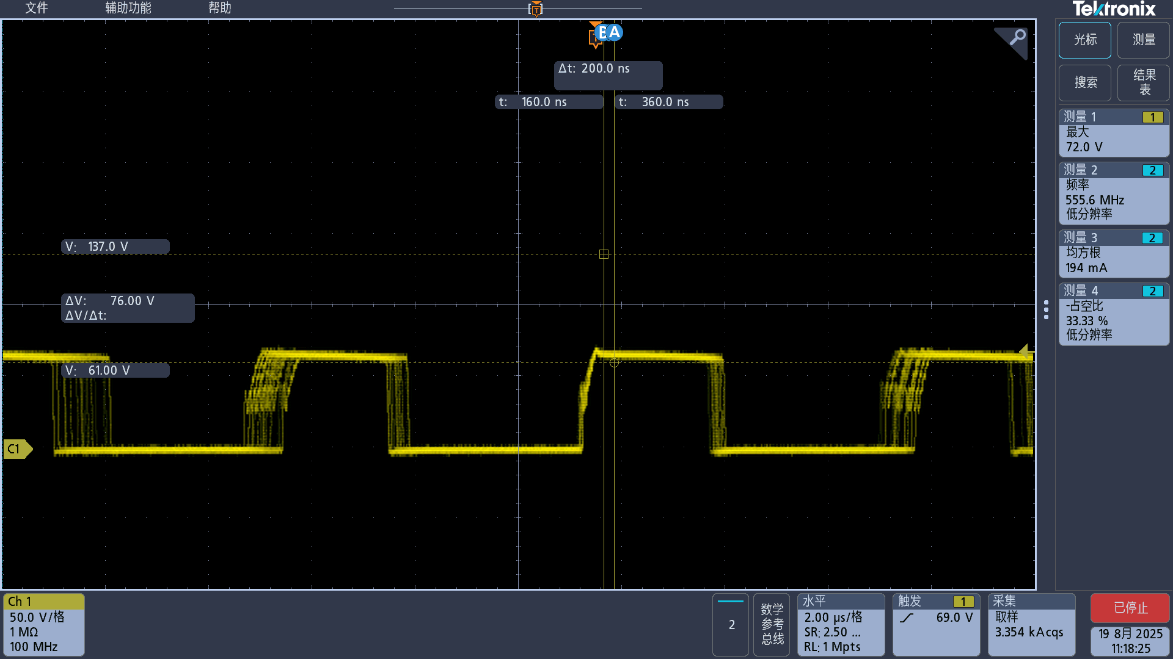Select the 测量 2 frequency badge

1114,193
